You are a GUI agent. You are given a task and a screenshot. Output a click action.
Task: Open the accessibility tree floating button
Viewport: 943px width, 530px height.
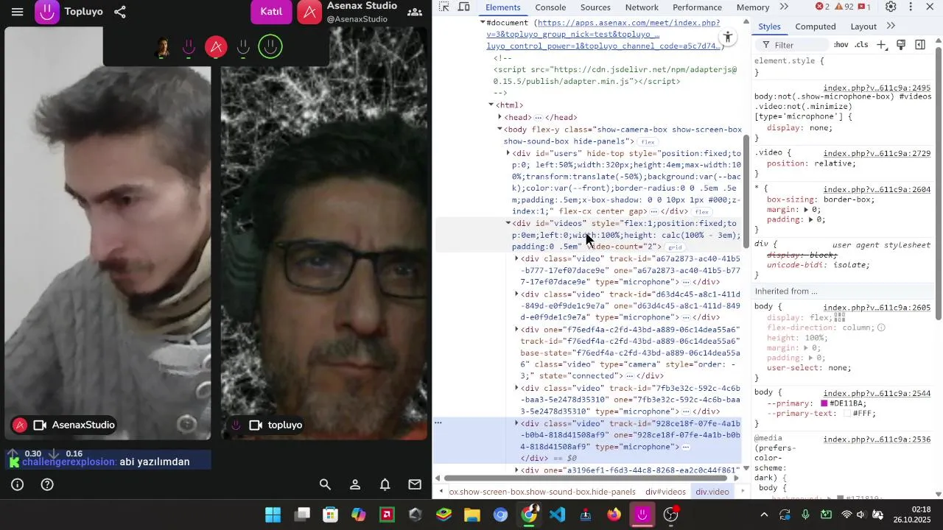click(728, 38)
